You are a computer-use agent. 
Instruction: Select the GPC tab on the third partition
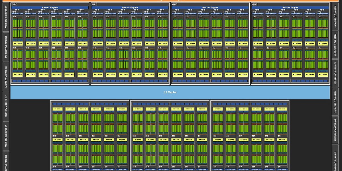pos(175,4)
